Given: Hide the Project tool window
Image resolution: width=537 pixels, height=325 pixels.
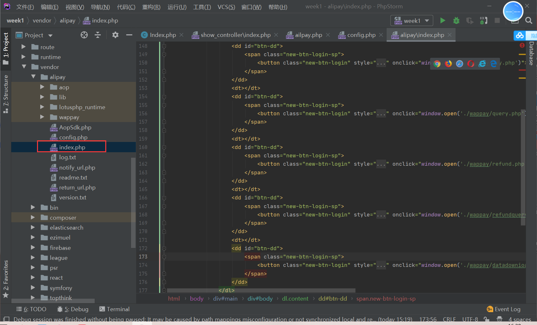Looking at the screenshot, I should point(129,35).
